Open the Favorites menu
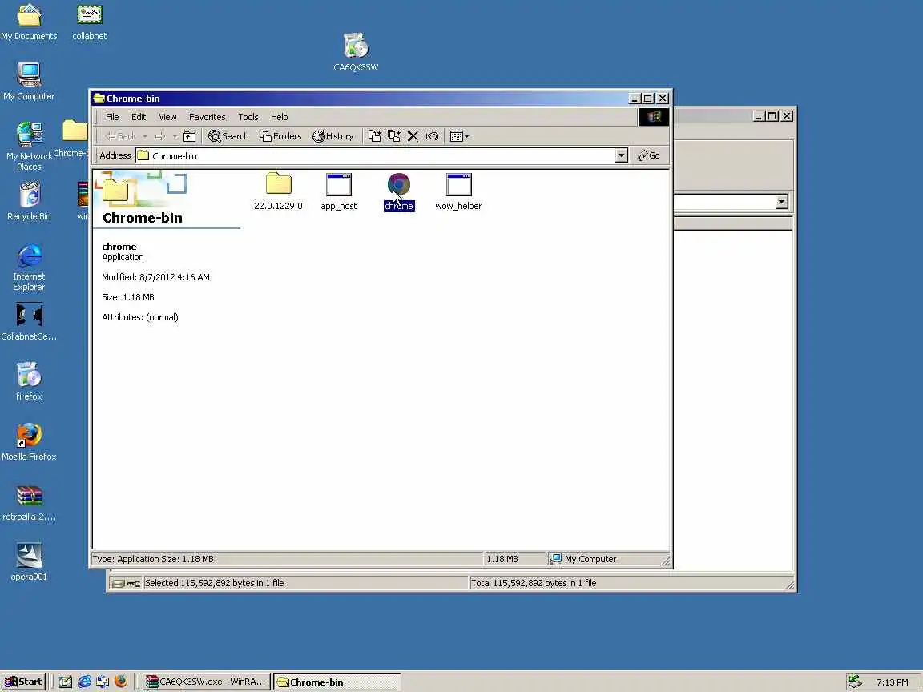Image resolution: width=923 pixels, height=692 pixels. click(208, 117)
